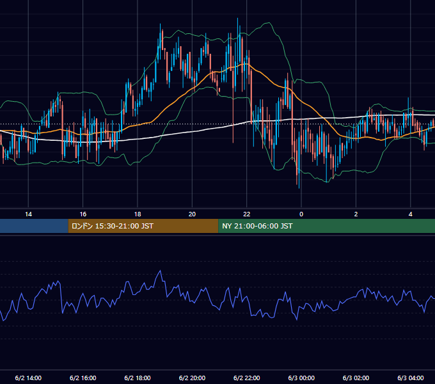The height and width of the screenshot is (384, 435).
Task: Click the 6/2 16:00 date label
Action: (x=83, y=378)
